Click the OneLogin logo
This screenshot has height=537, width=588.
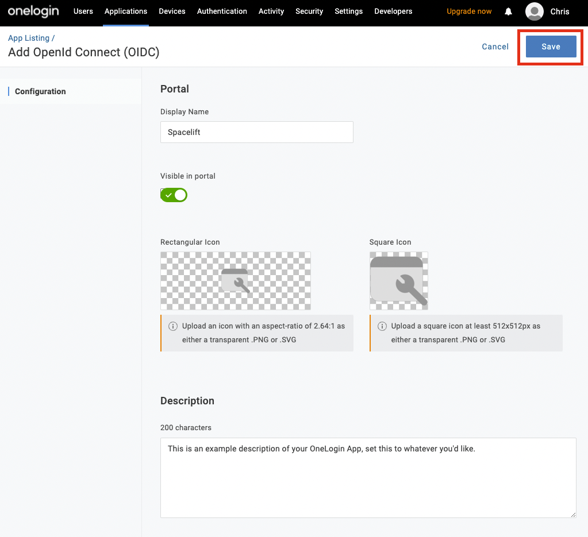(x=33, y=11)
